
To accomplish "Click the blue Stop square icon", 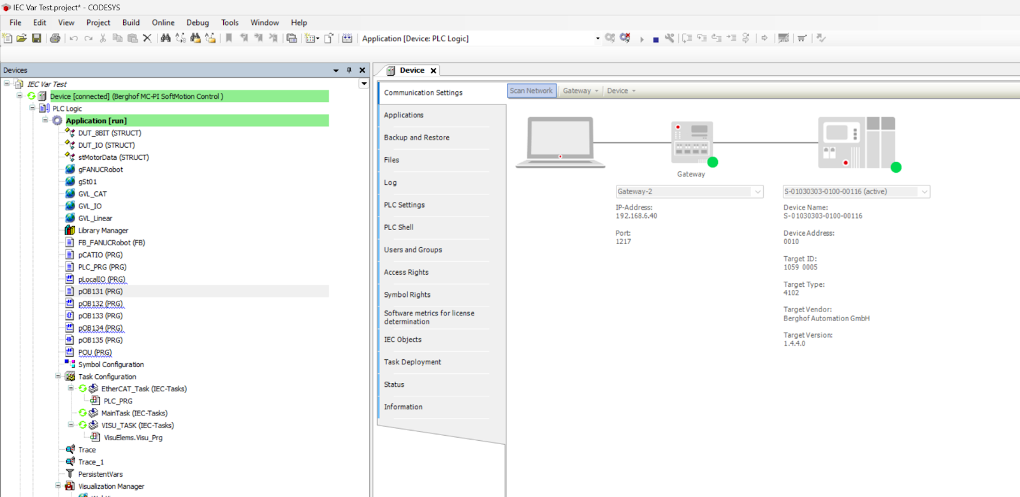I will (655, 40).
